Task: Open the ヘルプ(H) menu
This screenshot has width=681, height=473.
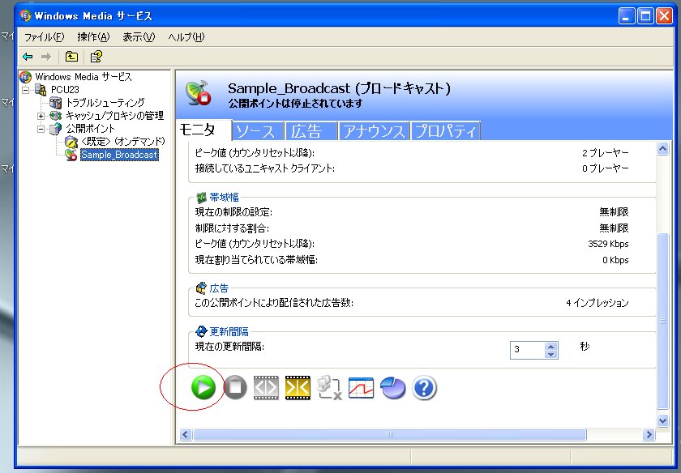Action: 186,37
